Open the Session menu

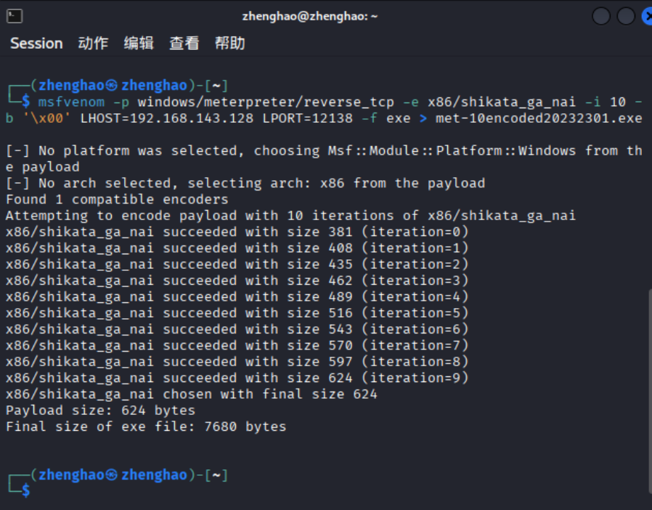point(36,44)
